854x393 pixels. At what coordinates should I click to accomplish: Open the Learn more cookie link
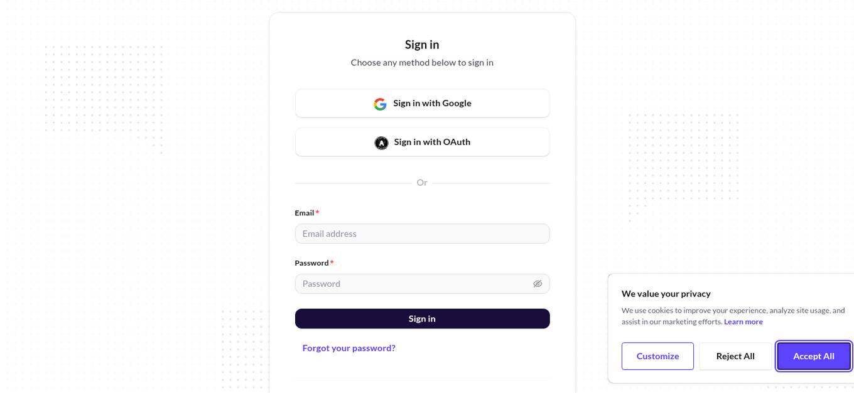[x=743, y=321]
